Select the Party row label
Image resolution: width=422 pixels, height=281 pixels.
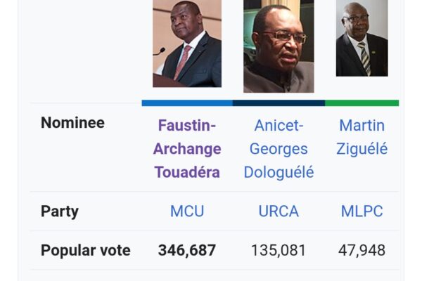pyautogui.click(x=60, y=211)
